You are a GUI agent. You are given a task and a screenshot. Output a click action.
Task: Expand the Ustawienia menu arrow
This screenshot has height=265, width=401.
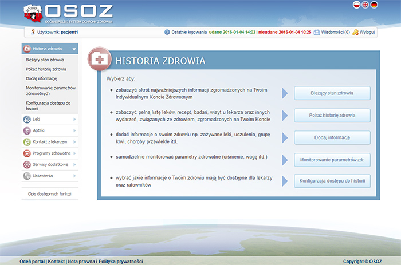[x=74, y=176]
